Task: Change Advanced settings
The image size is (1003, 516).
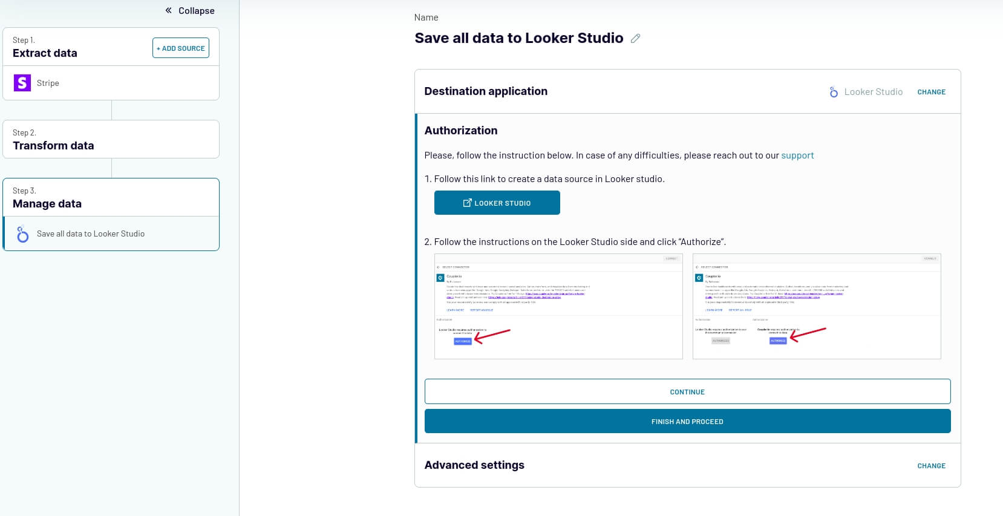Action: pos(931,466)
